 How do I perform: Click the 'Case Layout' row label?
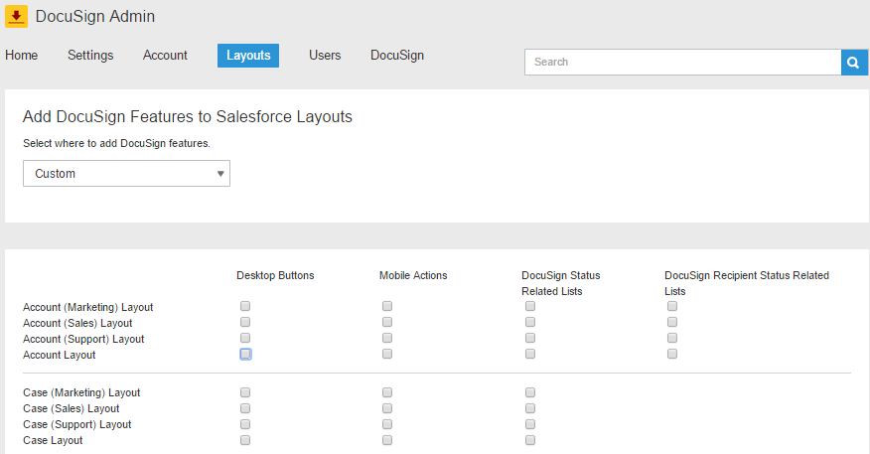pyautogui.click(x=53, y=441)
